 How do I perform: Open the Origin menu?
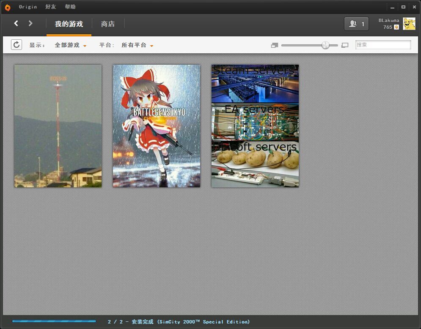(28, 7)
